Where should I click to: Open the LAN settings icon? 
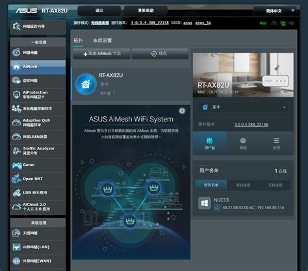click(x=16, y=247)
